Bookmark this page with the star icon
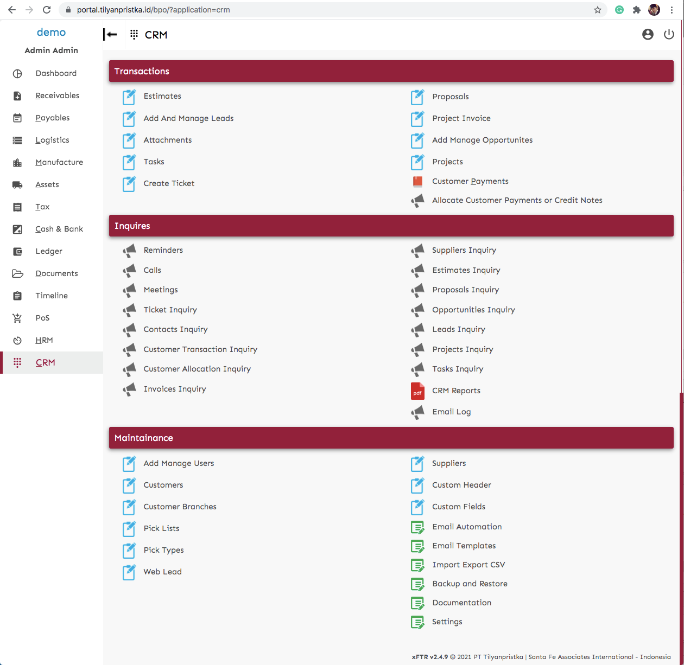This screenshot has width=684, height=665. click(x=598, y=10)
